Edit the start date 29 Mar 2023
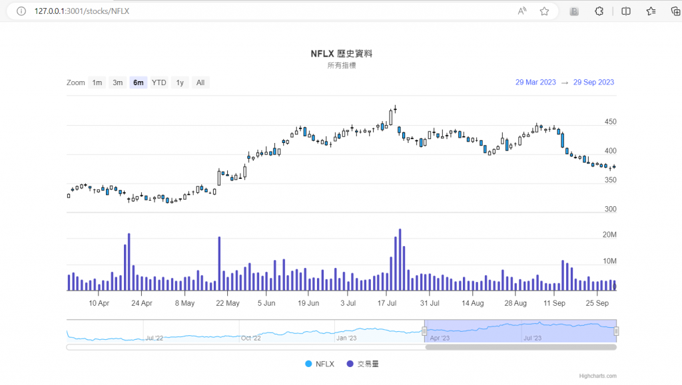The image size is (682, 385). (535, 82)
